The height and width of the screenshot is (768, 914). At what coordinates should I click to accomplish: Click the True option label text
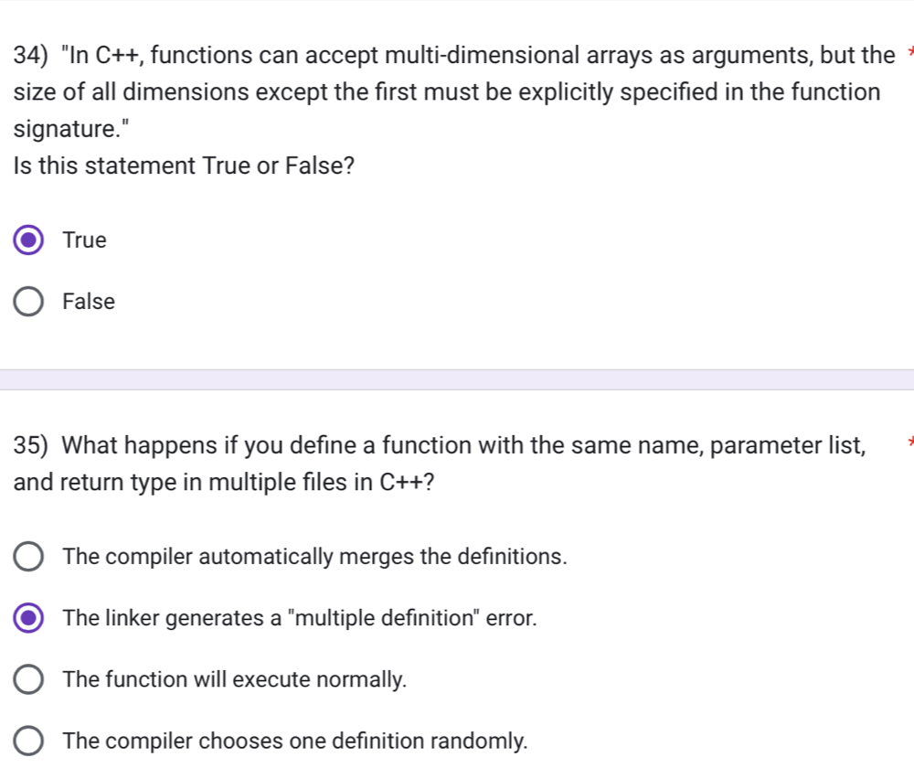tap(84, 240)
